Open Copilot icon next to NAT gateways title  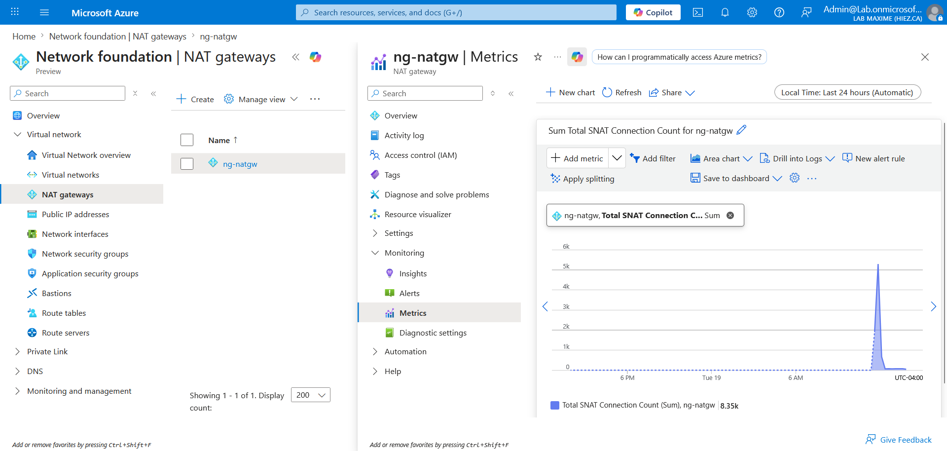click(316, 57)
